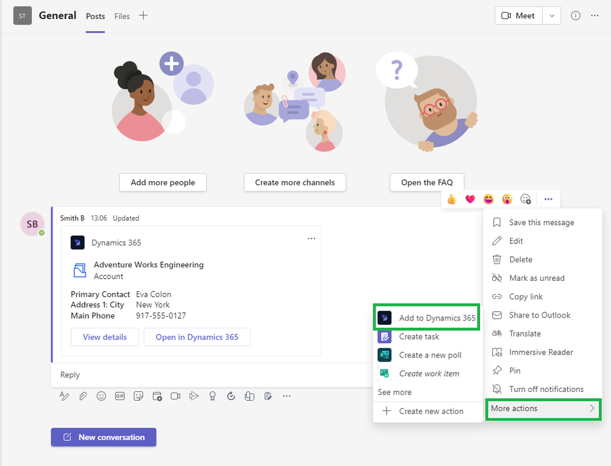Click the clipboard-with-pencil icon in compose bar
Viewport: 611px width, 466px height.
click(268, 396)
